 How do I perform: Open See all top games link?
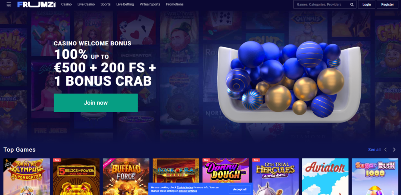point(374,150)
